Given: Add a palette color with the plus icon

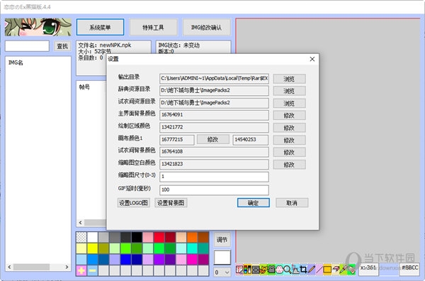Looking at the screenshot, I should (81, 270).
